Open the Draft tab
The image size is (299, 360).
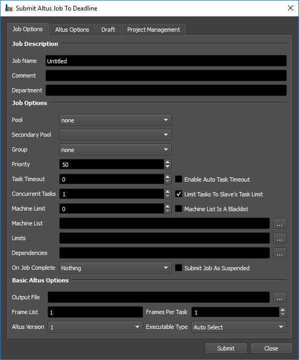click(x=108, y=30)
